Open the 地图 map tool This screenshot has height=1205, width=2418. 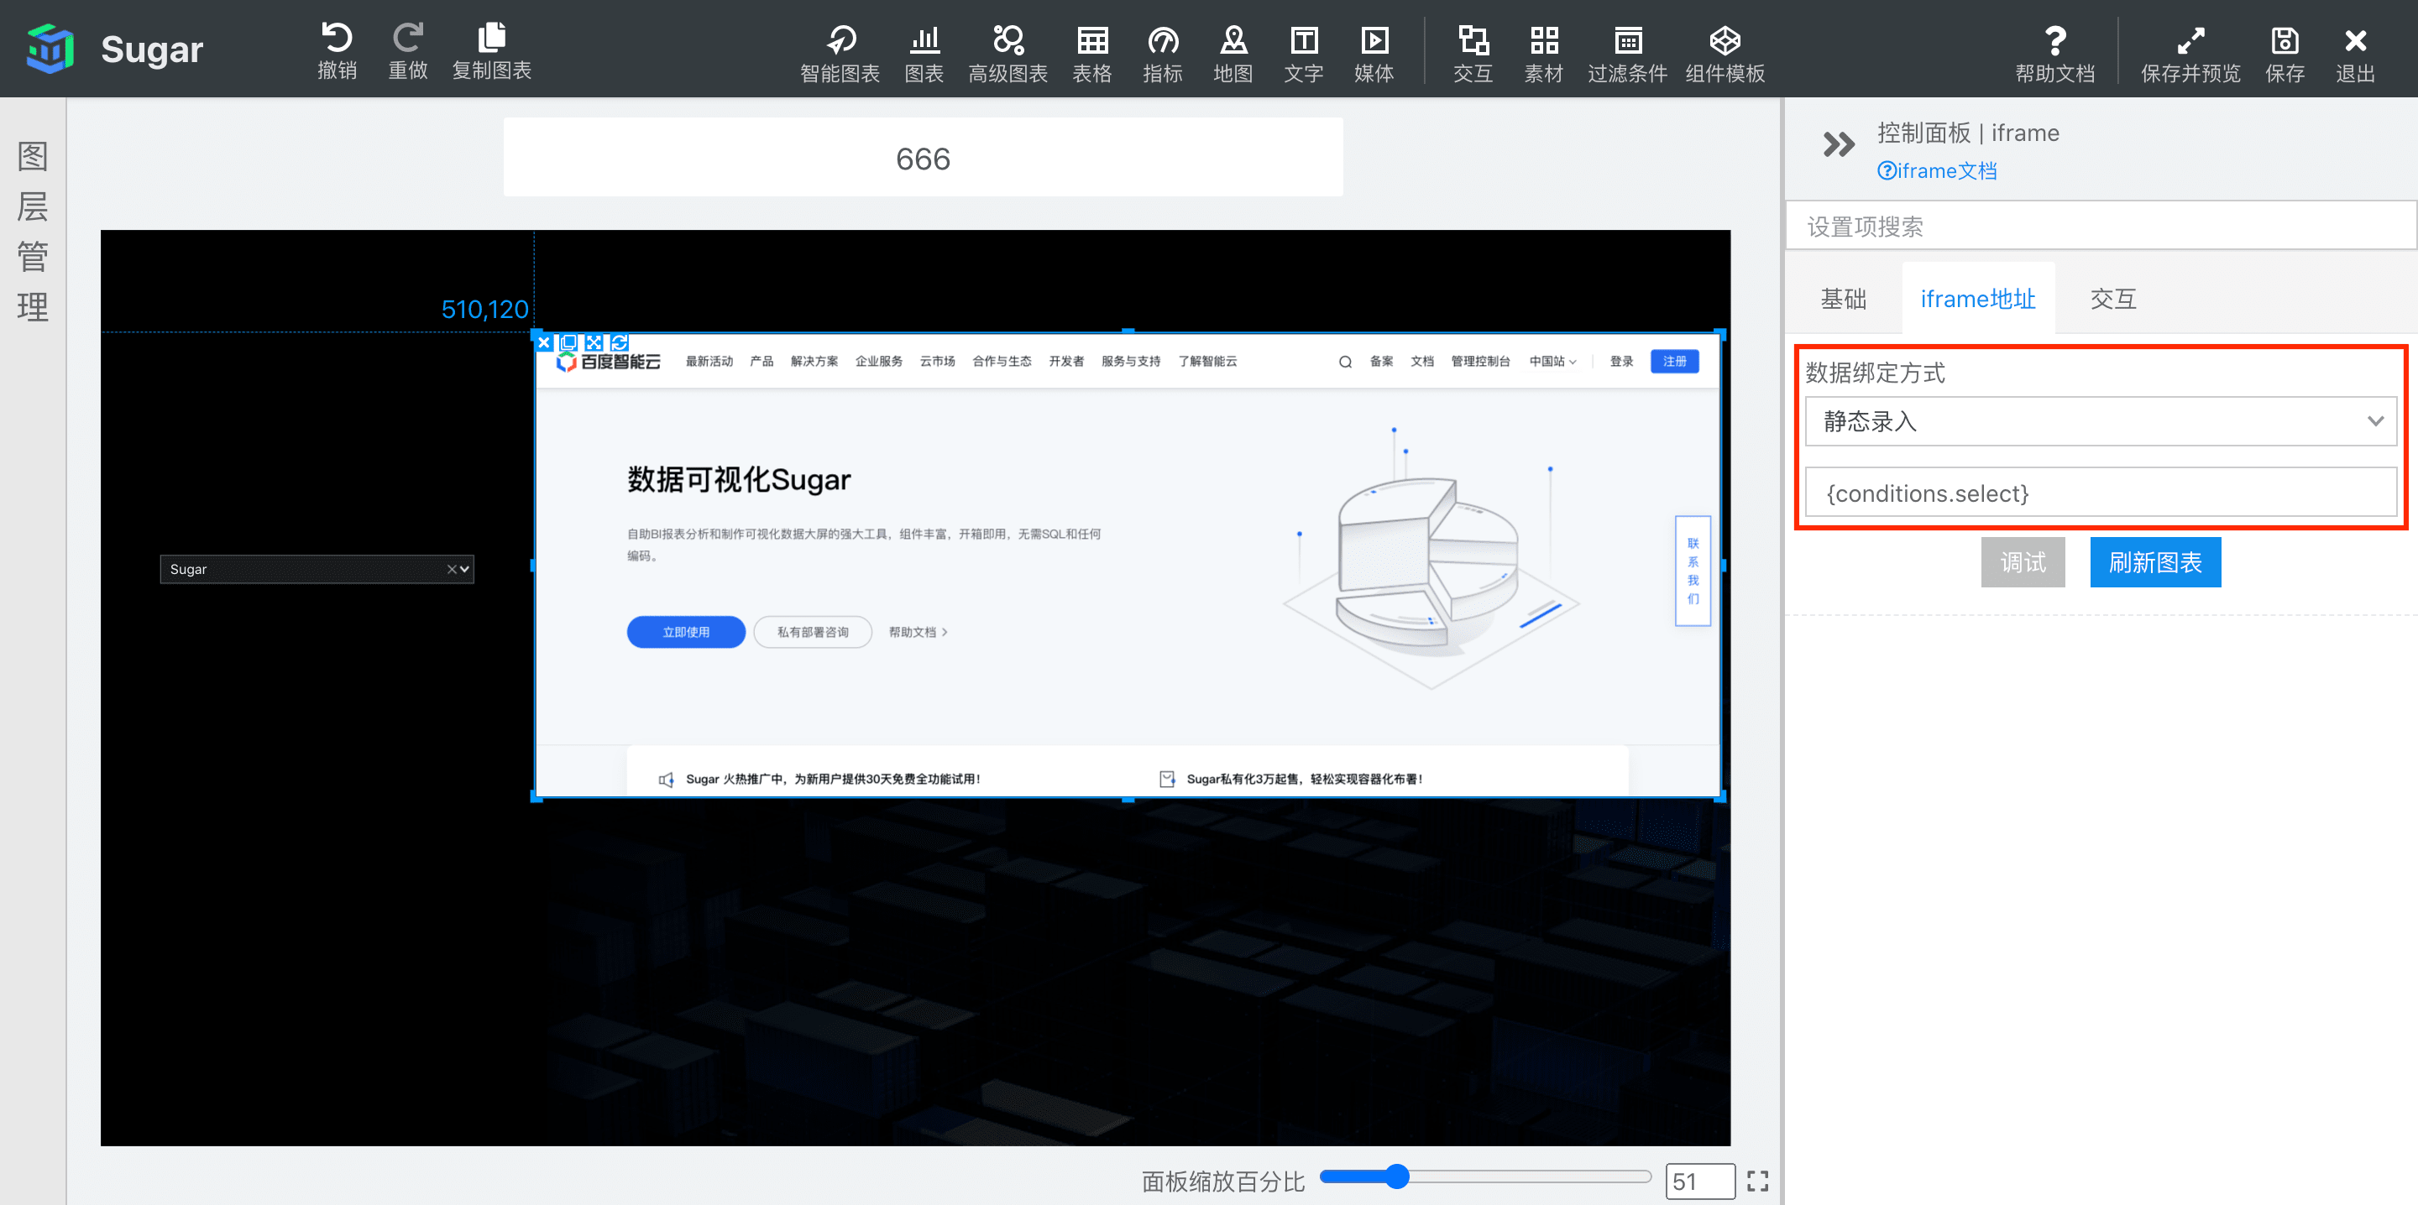click(x=1233, y=54)
